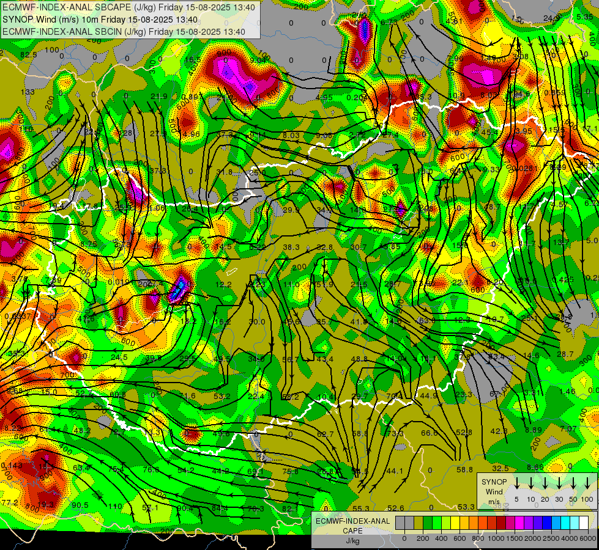Click the map value 90.5
Screen dimensions: 599x550
tap(80, 505)
